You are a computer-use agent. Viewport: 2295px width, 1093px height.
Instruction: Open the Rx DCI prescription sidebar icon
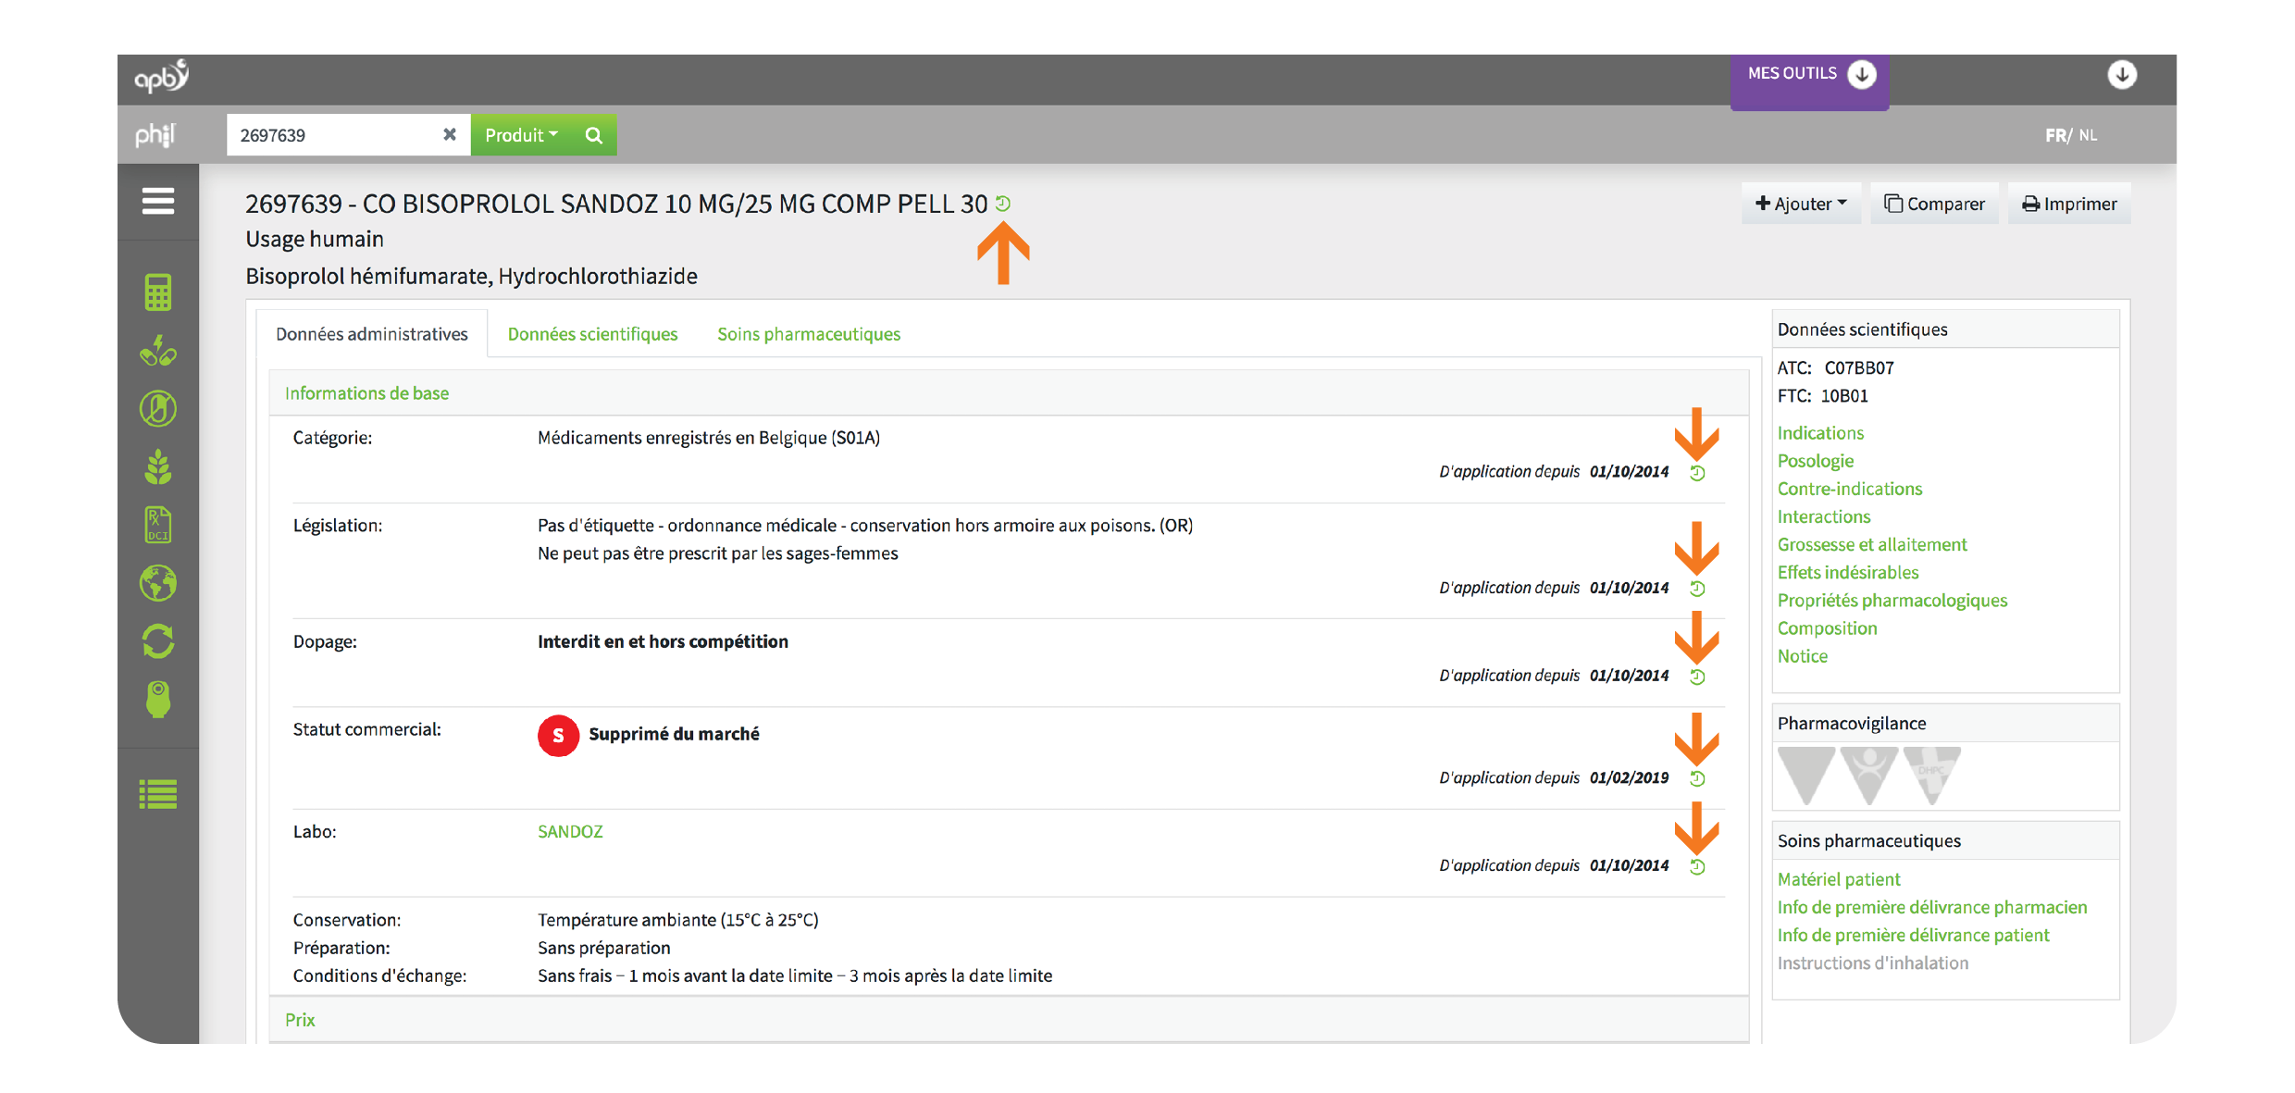(158, 525)
